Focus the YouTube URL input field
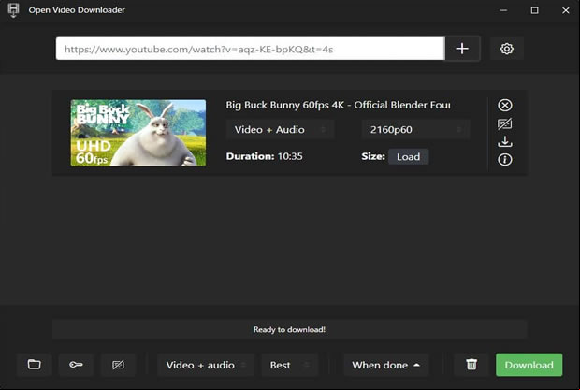Viewport: 580px width, 390px height. (x=250, y=49)
